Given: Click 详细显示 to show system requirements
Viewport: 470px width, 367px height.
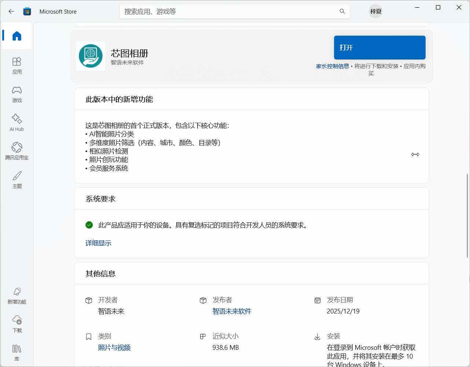Looking at the screenshot, I should point(98,243).
